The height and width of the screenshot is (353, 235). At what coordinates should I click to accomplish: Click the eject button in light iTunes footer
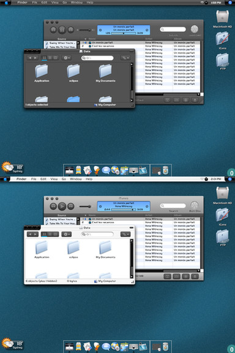[x=195, y=276]
